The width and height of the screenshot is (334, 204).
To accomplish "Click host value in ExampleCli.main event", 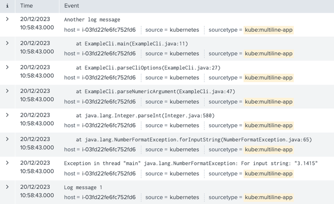I will coord(109,54).
